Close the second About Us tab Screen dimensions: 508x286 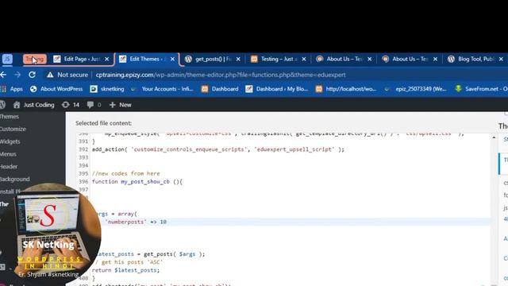(x=436, y=59)
